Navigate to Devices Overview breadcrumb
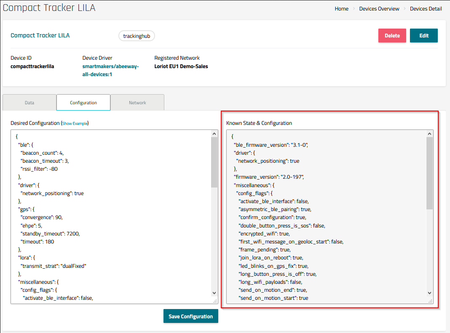Image resolution: width=450 pixels, height=333 pixels. pyautogui.click(x=379, y=9)
